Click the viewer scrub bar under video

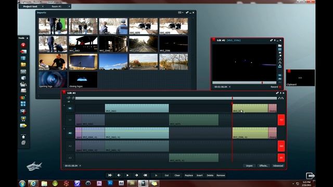pos(244,83)
